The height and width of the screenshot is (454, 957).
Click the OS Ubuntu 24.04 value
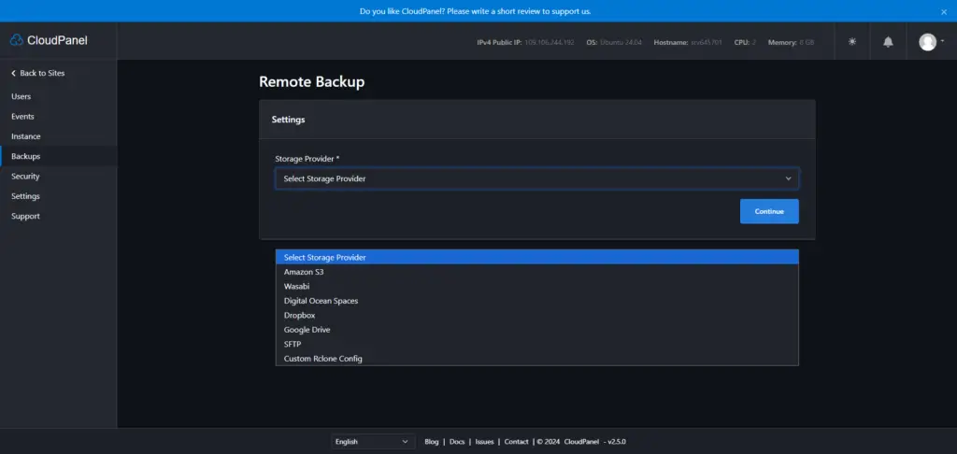click(x=621, y=43)
